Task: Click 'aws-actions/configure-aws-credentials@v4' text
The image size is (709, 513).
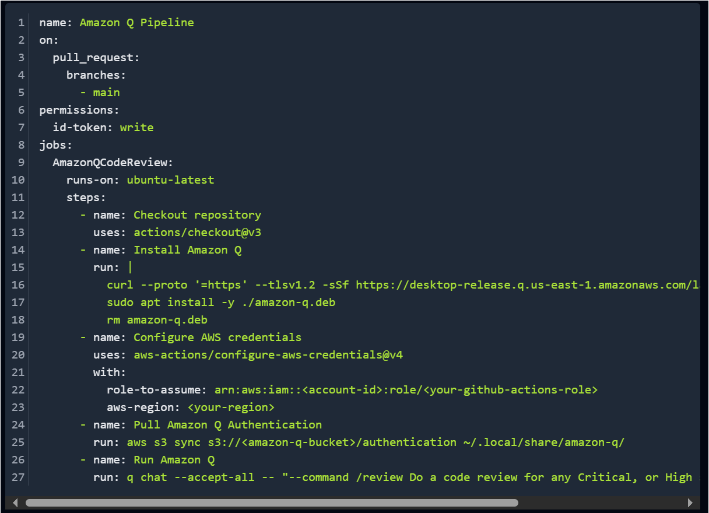Action: tap(268, 355)
